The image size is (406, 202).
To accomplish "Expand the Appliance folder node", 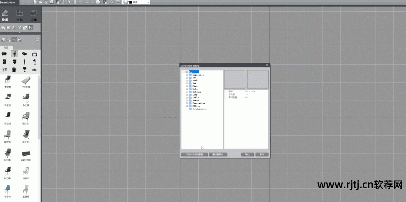I will 187,75.
